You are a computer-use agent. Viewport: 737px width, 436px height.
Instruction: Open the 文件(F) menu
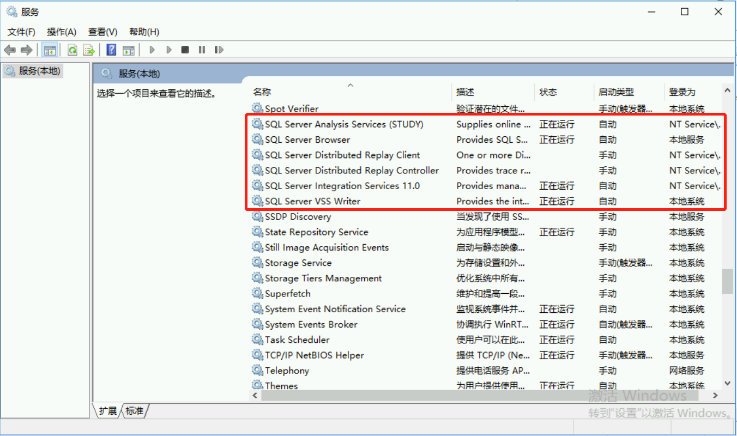click(21, 32)
